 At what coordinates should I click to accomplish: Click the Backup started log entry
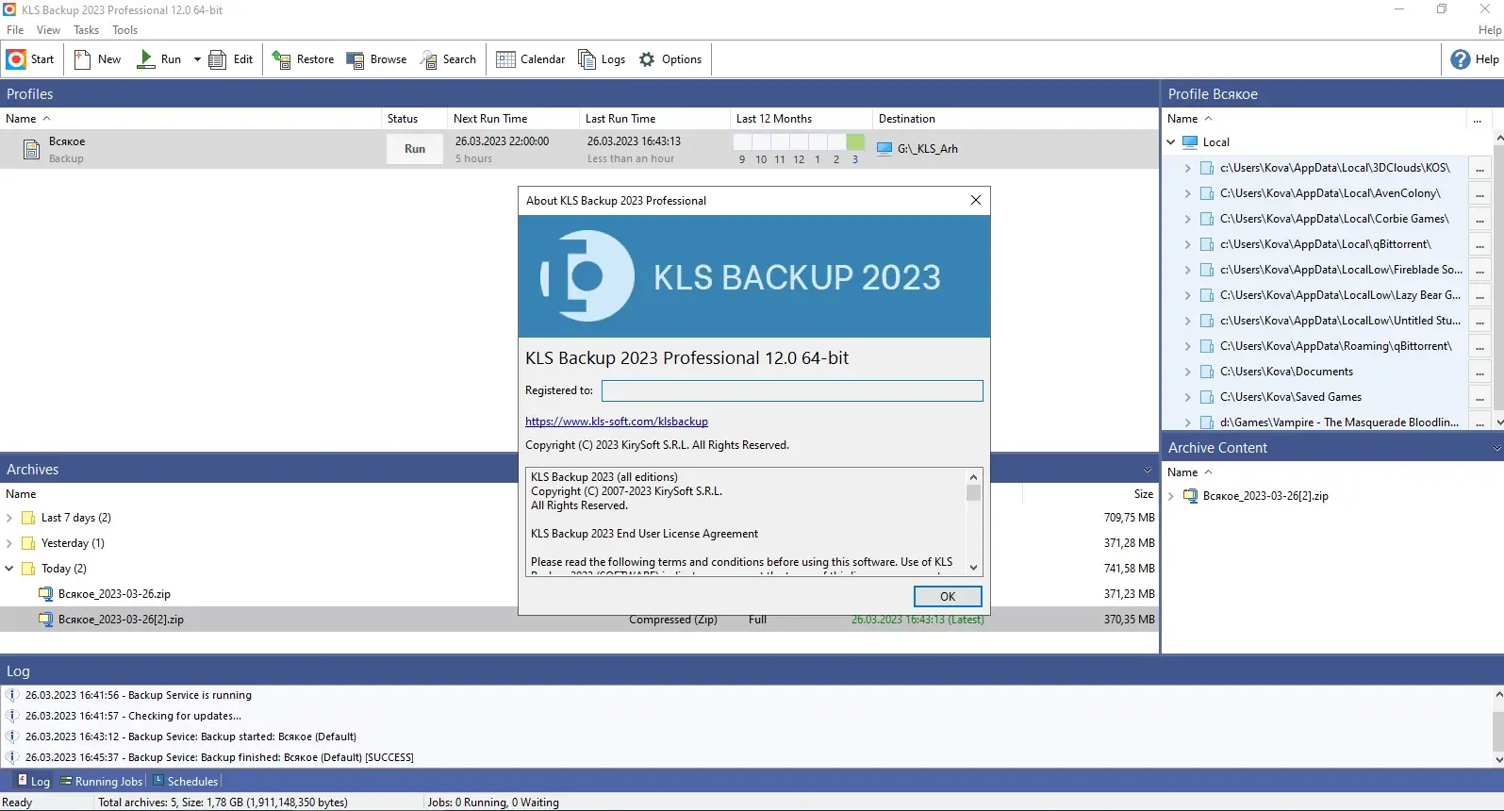click(190, 737)
